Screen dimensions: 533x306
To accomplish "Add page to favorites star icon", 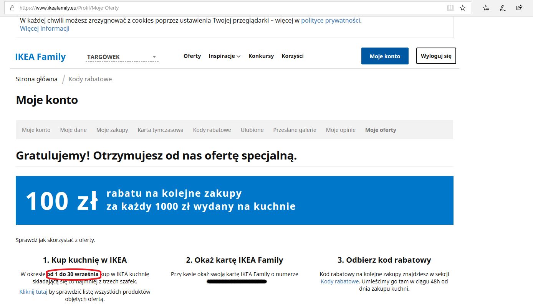I will tap(463, 8).
